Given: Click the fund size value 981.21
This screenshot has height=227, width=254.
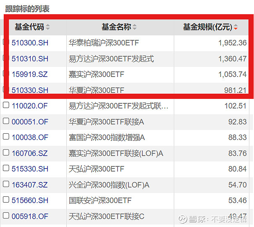Looking at the screenshot, I should (236, 90).
